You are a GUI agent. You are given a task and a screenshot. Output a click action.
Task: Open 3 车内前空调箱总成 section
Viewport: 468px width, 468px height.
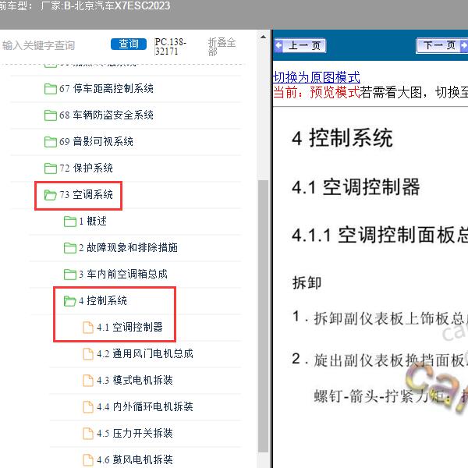coord(123,275)
